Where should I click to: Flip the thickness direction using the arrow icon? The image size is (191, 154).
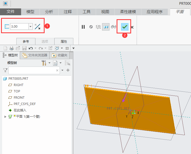pyautogui.click(x=37, y=27)
